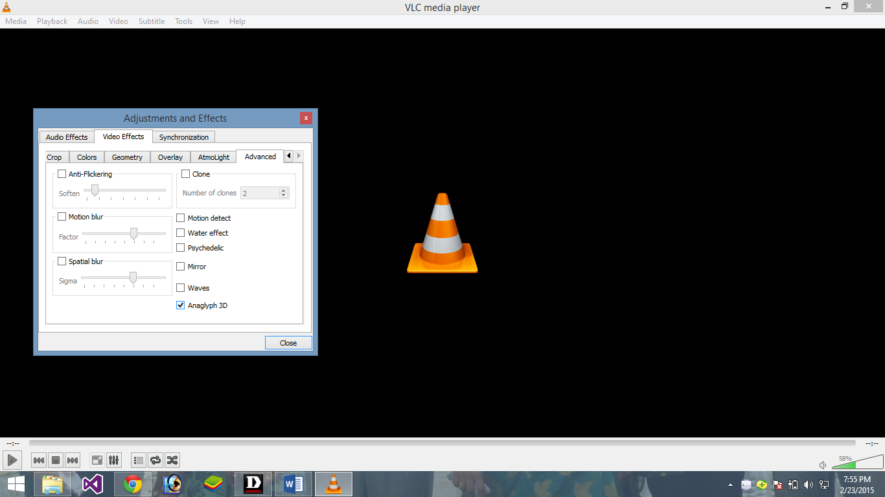
Task: Select the Video Effects tab
Action: click(x=123, y=137)
